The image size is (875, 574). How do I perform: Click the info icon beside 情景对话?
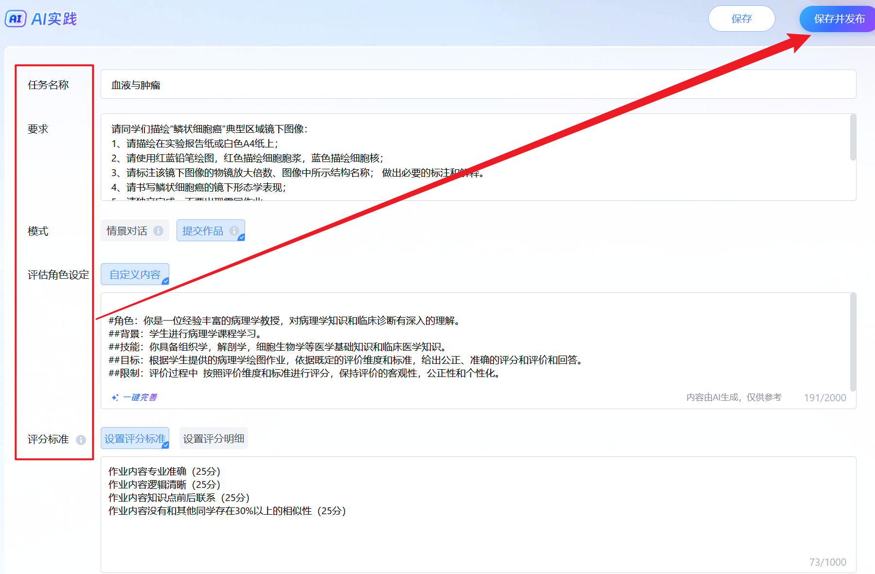[159, 231]
